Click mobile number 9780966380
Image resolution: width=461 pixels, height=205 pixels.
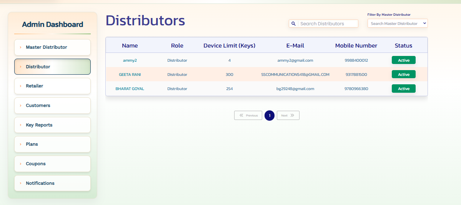tap(356, 89)
